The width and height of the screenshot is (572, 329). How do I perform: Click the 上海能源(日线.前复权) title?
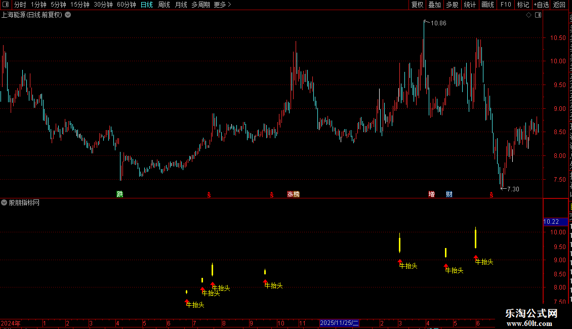(x=32, y=15)
